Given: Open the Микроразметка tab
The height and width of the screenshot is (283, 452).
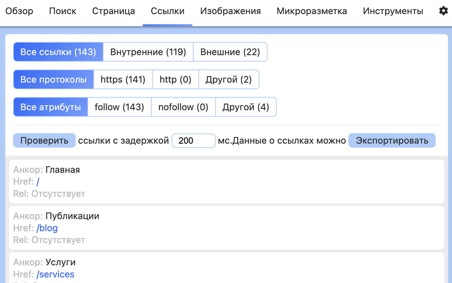Looking at the screenshot, I should click(x=312, y=11).
